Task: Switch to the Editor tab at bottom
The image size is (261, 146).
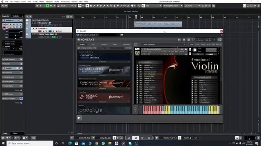Action: (x=15, y=133)
